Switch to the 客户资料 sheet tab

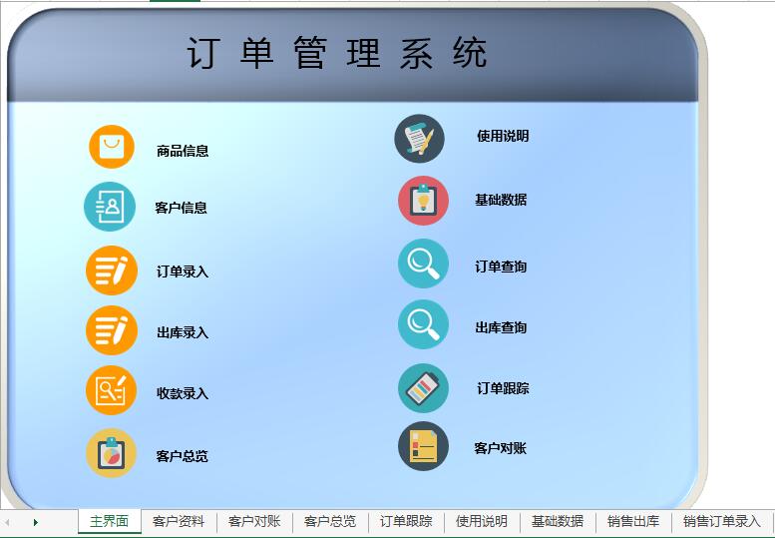179,522
